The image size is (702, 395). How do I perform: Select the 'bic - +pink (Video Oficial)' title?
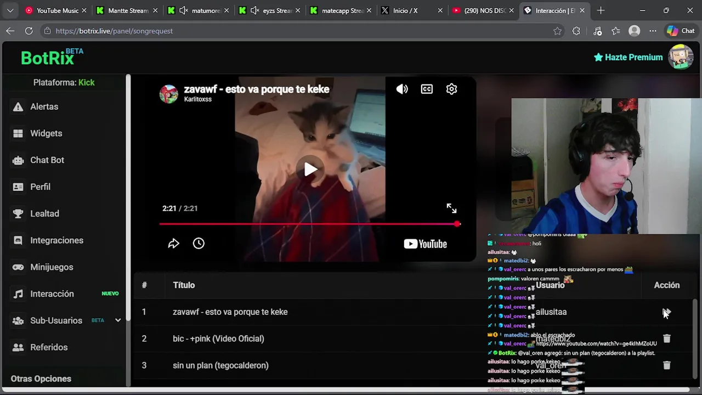coord(218,338)
